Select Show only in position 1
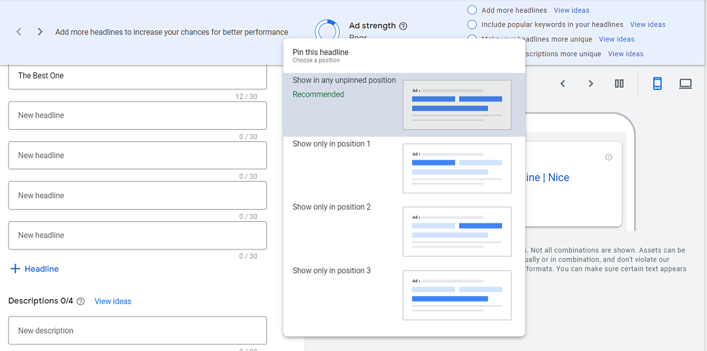Image resolution: width=707 pixels, height=351 pixels. pyautogui.click(x=332, y=144)
